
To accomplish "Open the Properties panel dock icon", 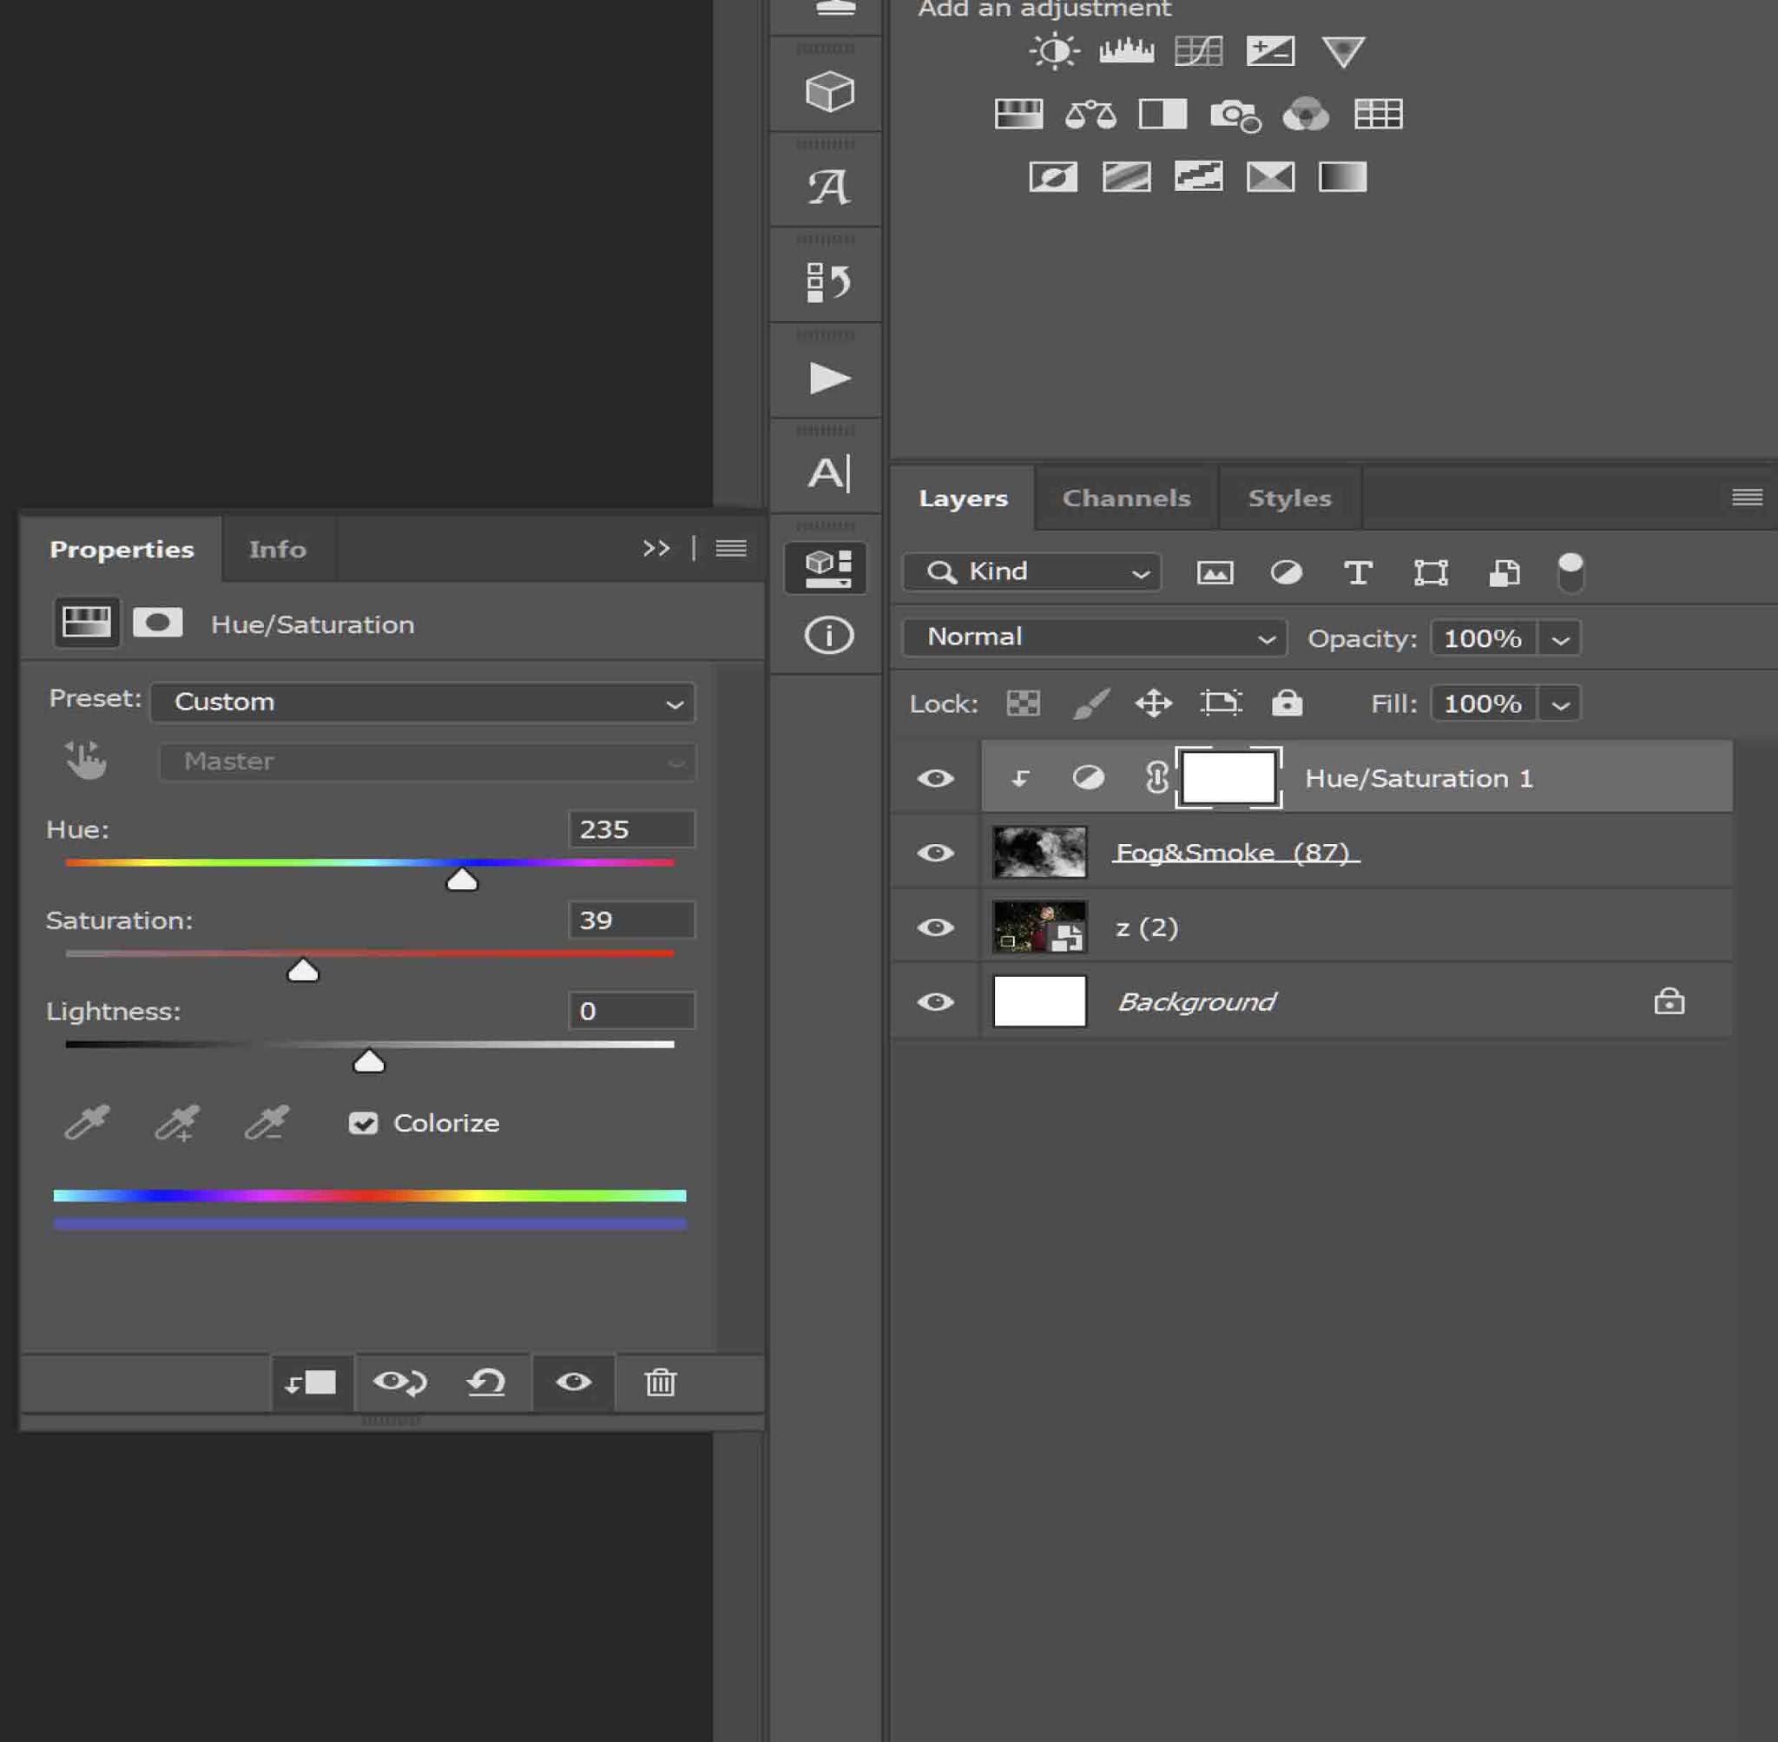I will coord(826,568).
